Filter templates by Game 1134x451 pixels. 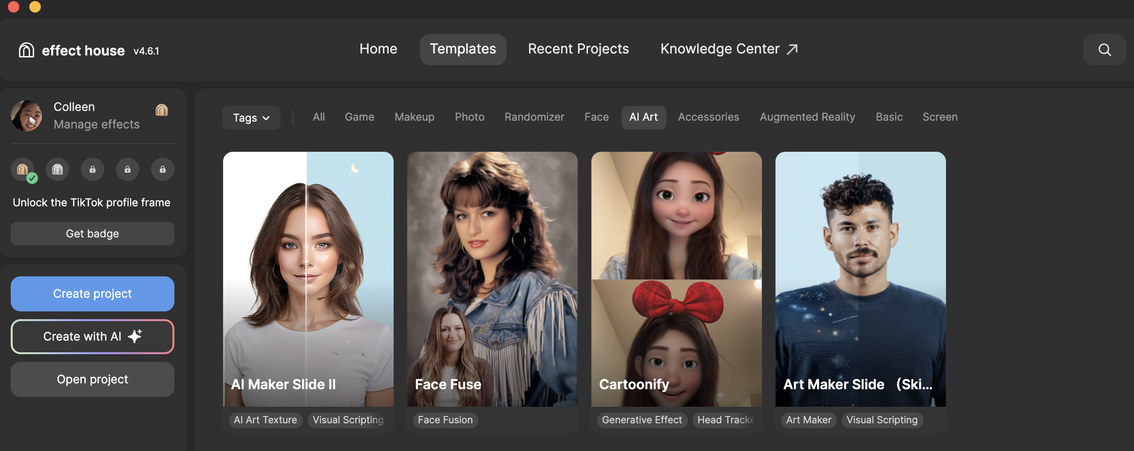[359, 117]
